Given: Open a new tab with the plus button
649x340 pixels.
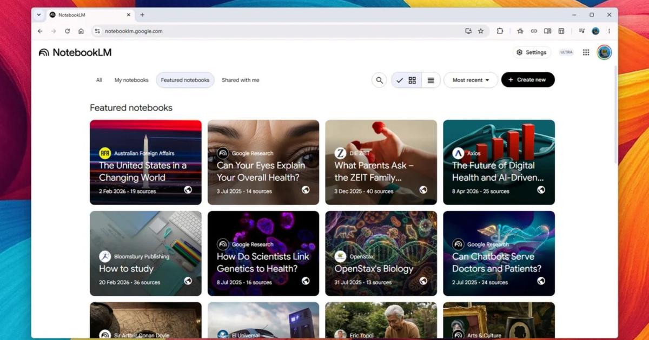Looking at the screenshot, I should pos(142,15).
